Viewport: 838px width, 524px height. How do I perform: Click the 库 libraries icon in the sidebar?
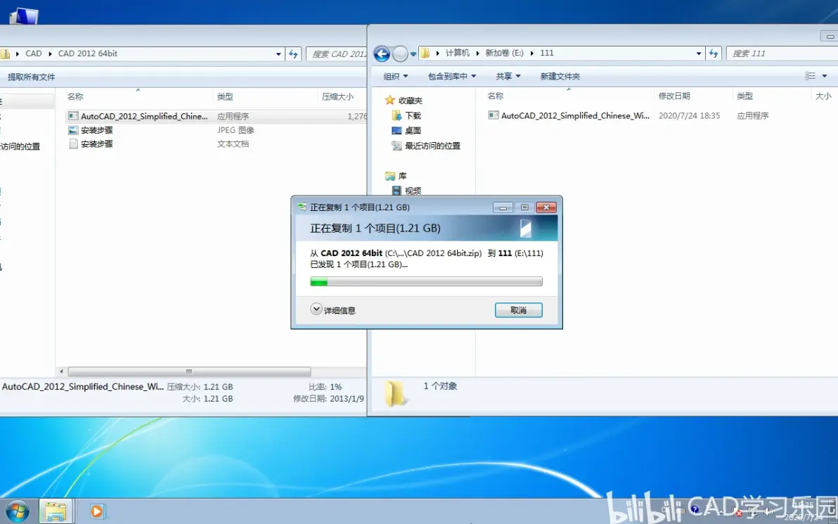390,176
